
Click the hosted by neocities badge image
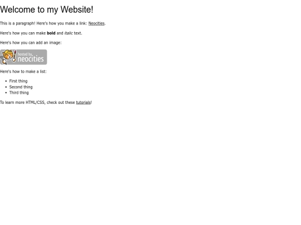(23, 57)
